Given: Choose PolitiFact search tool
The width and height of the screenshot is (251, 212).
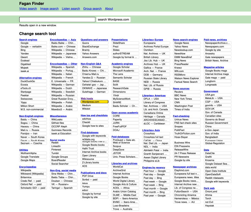Looking at the screenshot, I should point(187,130).
